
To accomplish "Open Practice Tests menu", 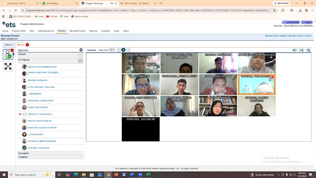I will pyautogui.click(x=19, y=31).
